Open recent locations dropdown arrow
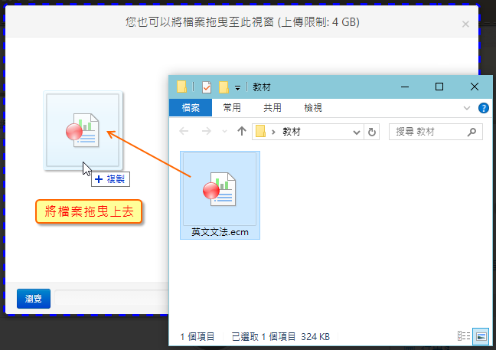496x350 pixels. tap(225, 132)
